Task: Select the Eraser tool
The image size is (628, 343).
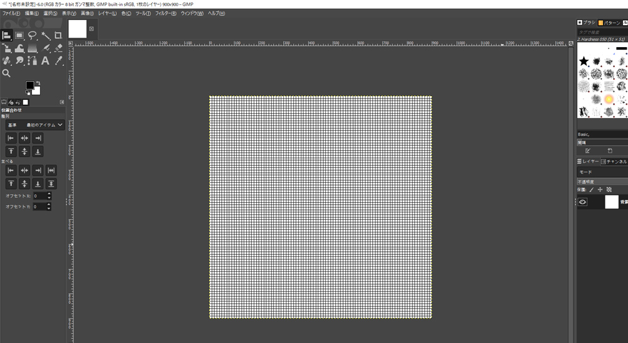Action: pyautogui.click(x=58, y=48)
